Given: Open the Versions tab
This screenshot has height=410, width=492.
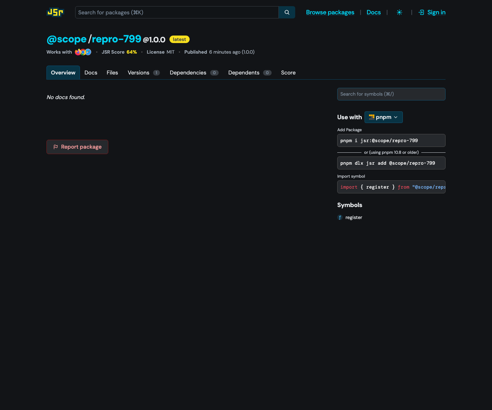Looking at the screenshot, I should (x=144, y=72).
